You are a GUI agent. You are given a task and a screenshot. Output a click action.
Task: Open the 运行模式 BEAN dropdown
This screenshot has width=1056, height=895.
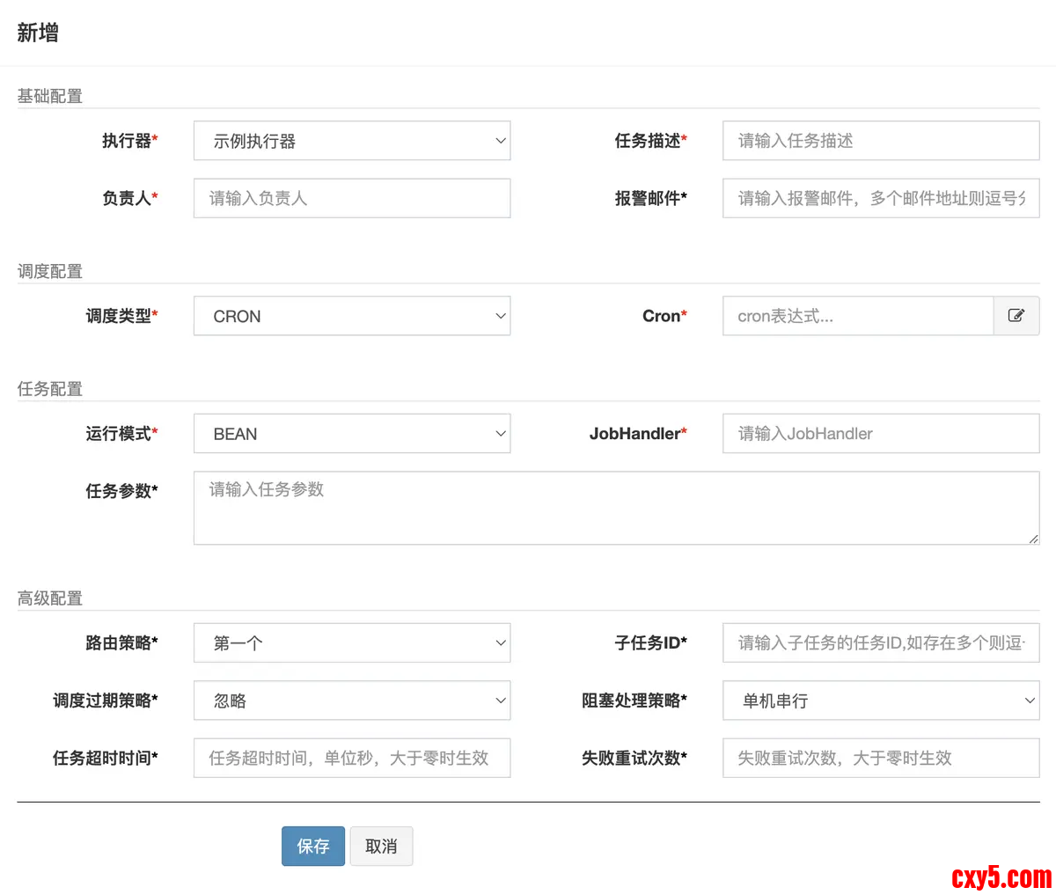click(351, 434)
